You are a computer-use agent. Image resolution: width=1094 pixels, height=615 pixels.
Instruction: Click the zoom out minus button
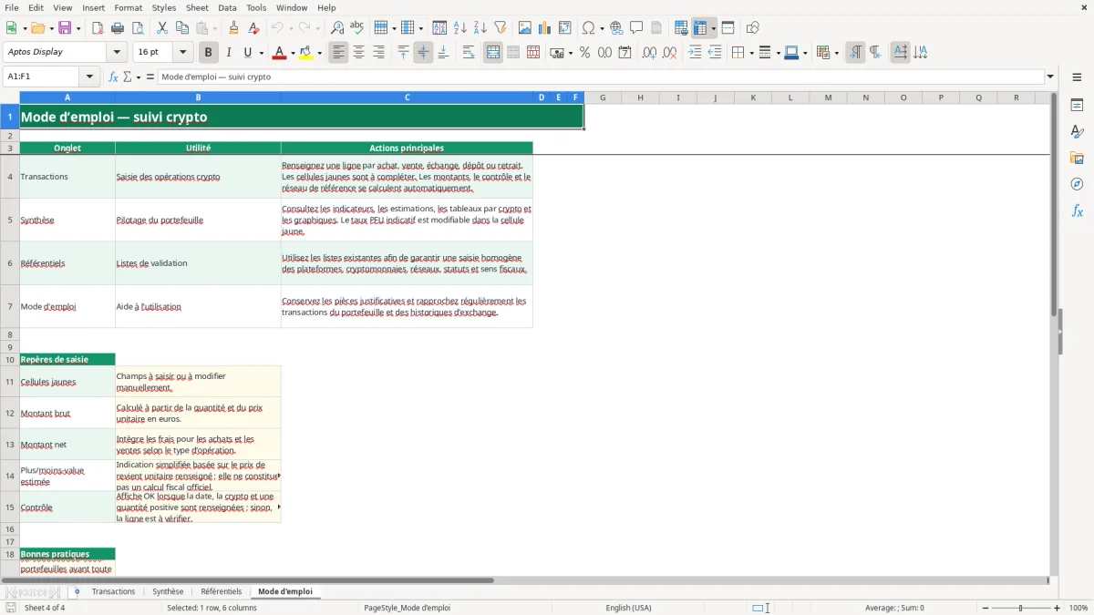click(x=986, y=608)
